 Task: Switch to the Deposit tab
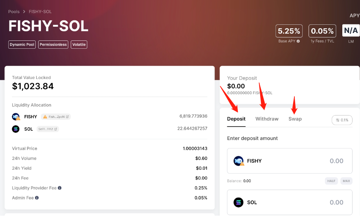[x=236, y=119]
